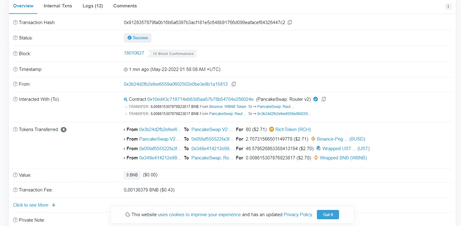
Task: Open the vertical ellipsis options menu
Action: [x=448, y=6]
